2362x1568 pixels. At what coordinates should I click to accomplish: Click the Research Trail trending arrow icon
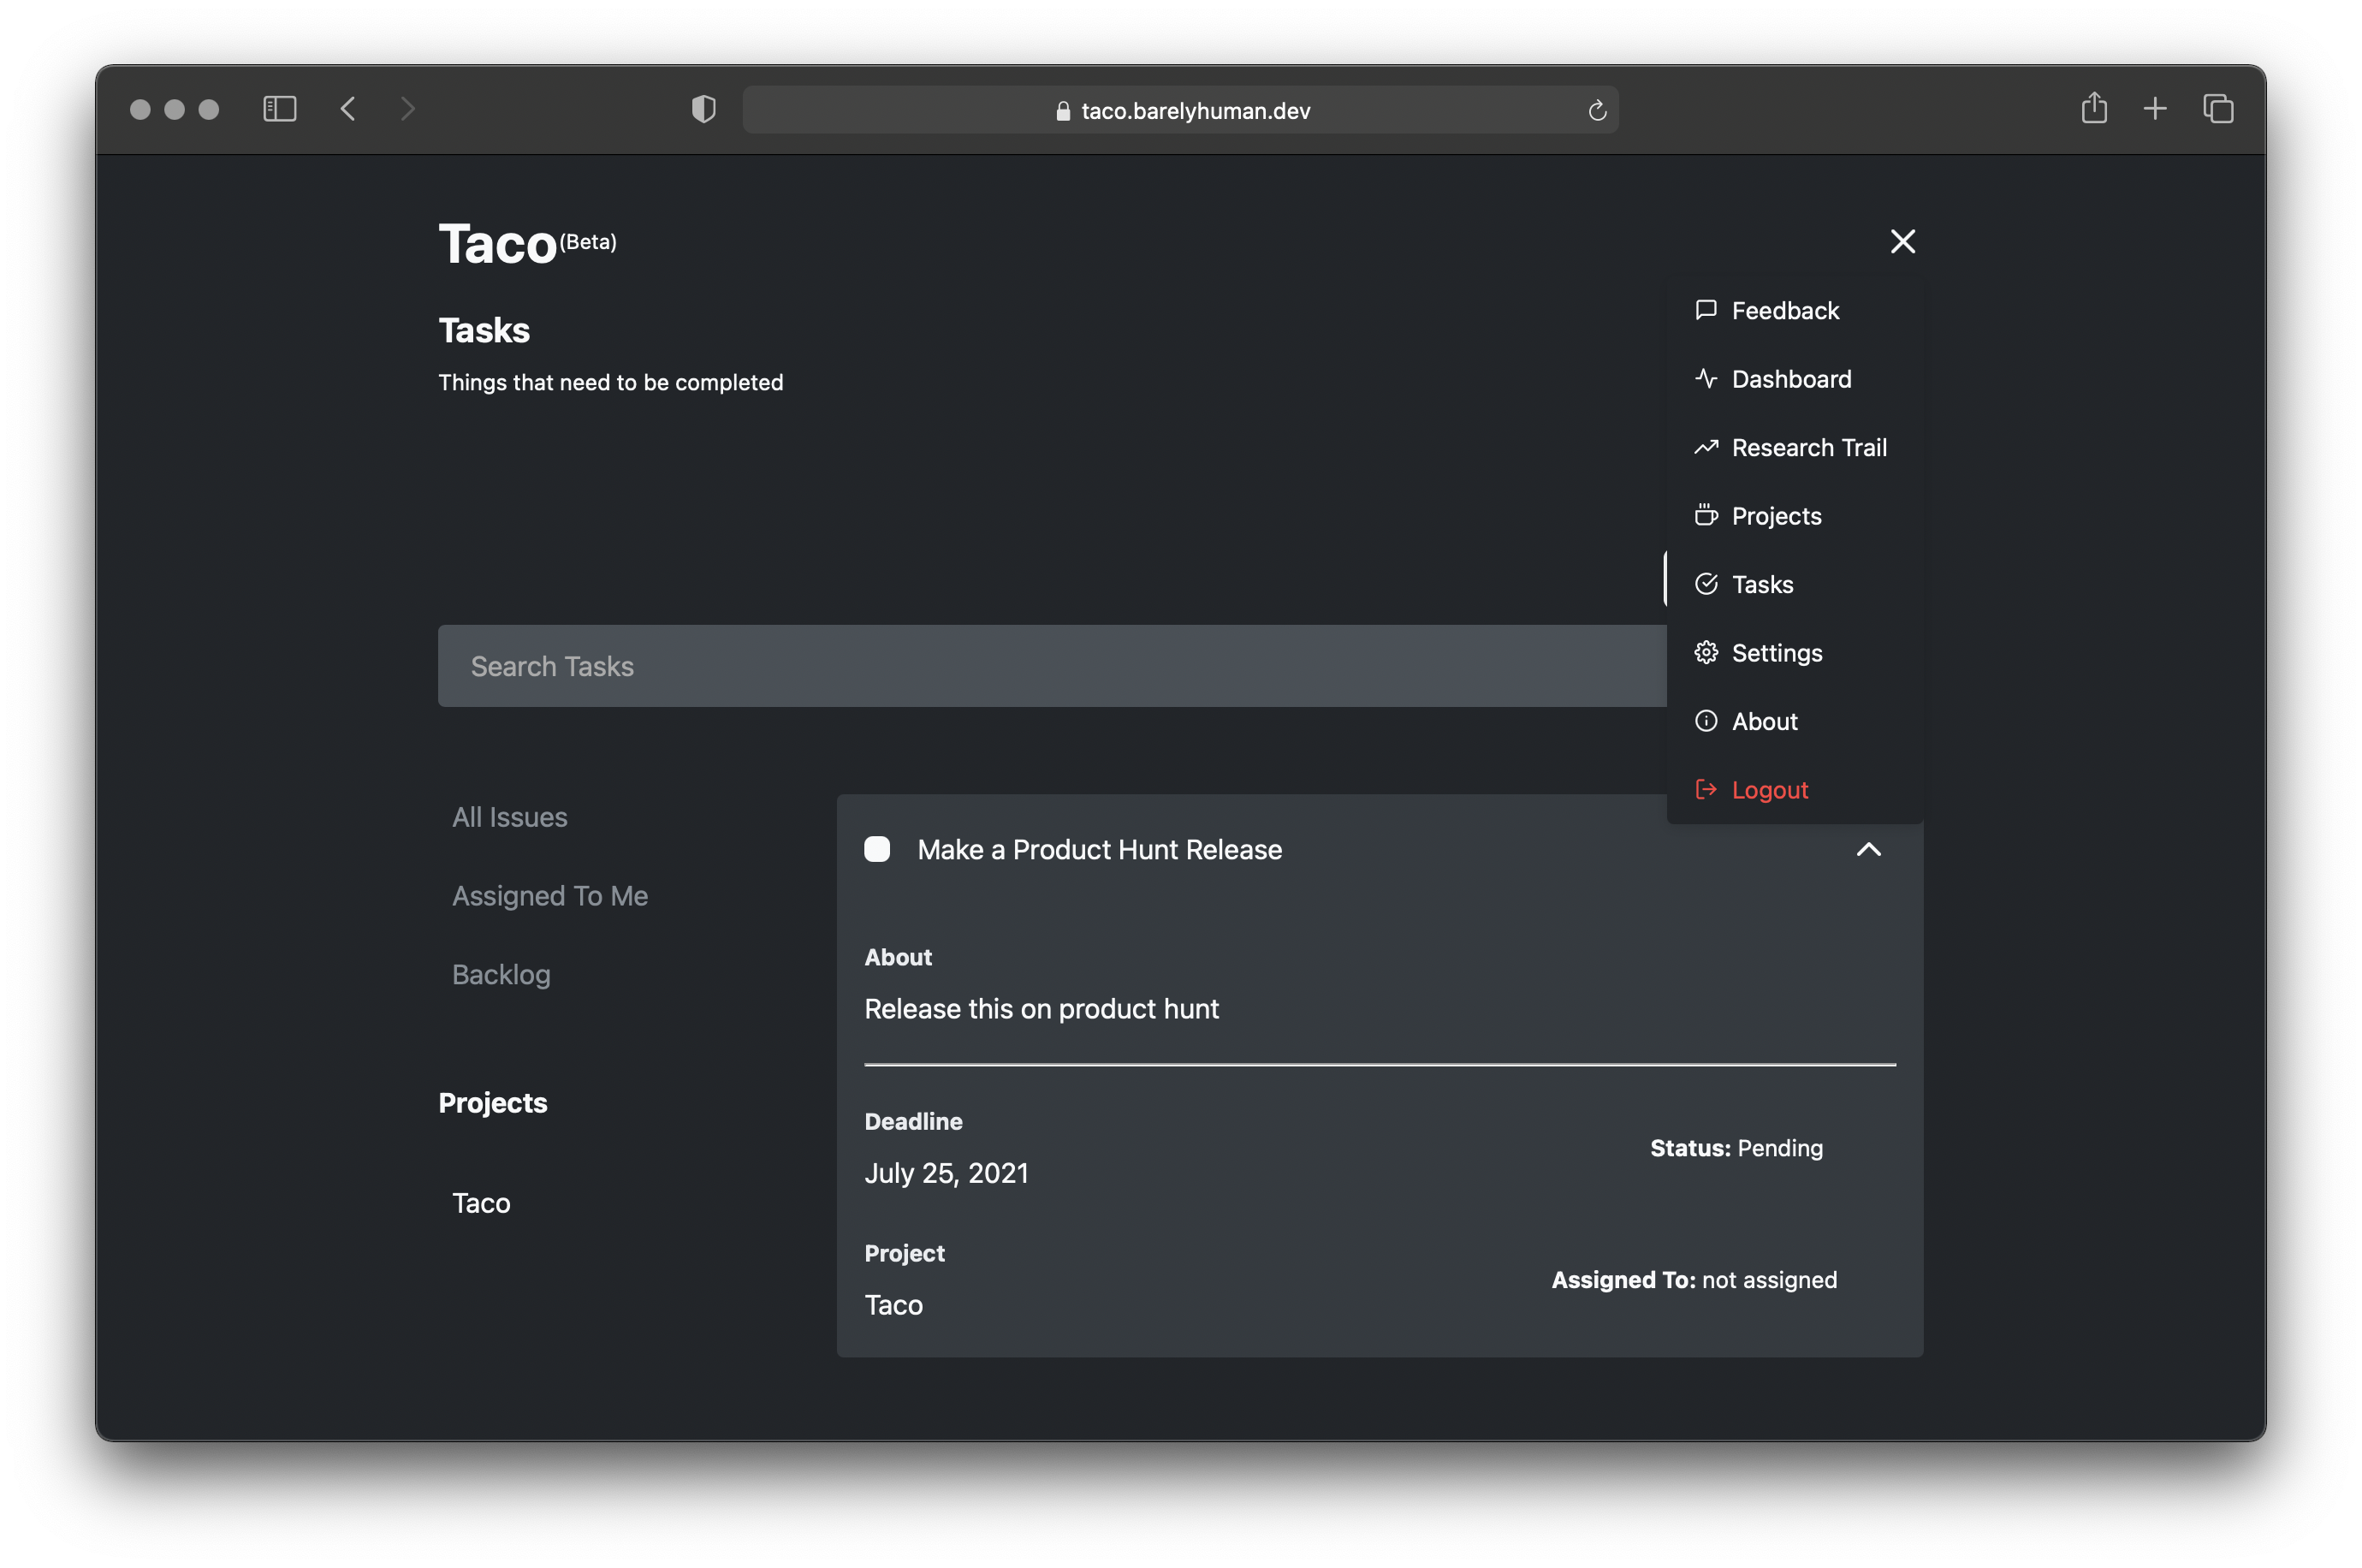pyautogui.click(x=1706, y=447)
